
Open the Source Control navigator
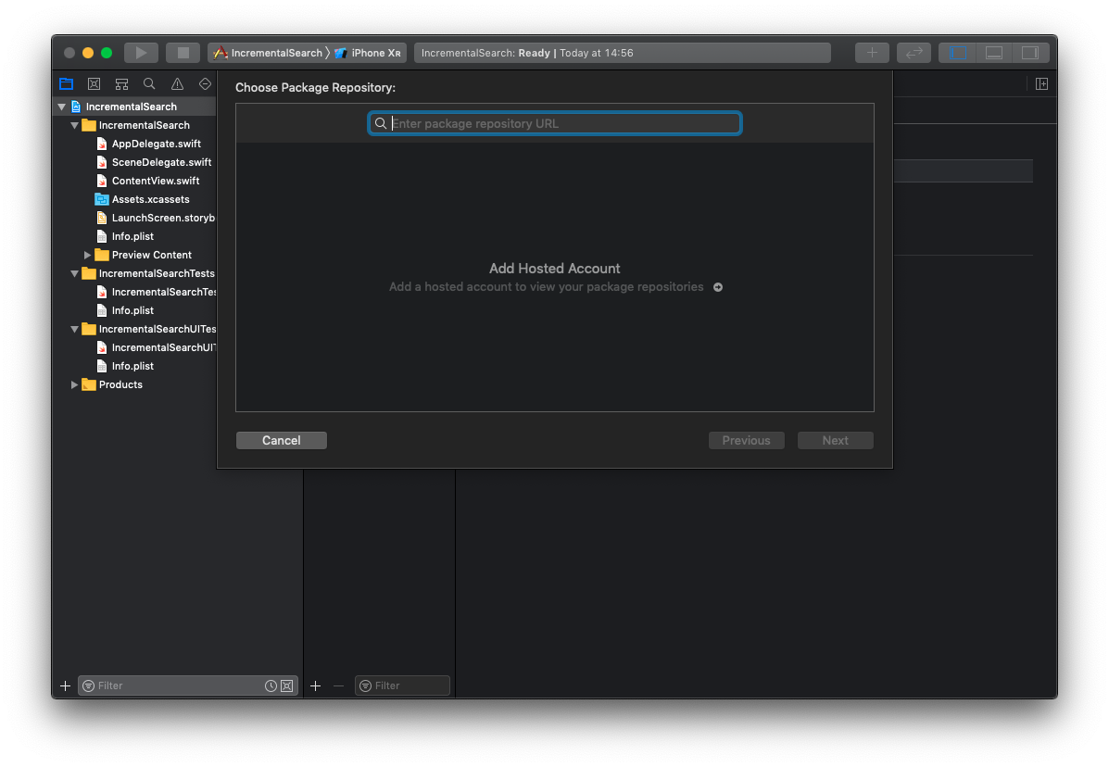(94, 83)
